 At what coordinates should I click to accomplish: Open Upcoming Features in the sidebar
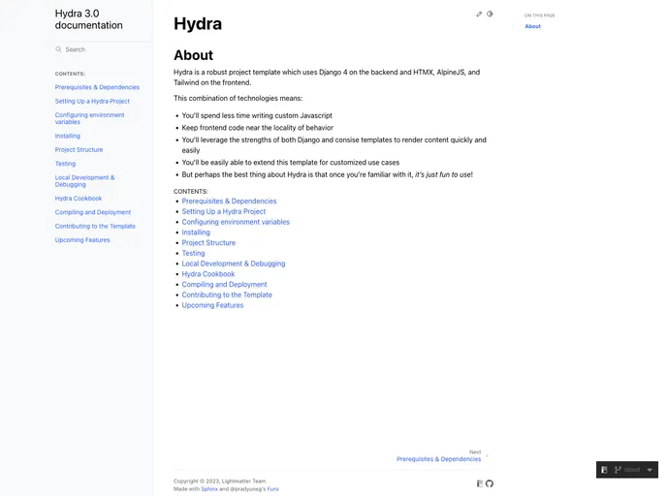pyautogui.click(x=82, y=240)
